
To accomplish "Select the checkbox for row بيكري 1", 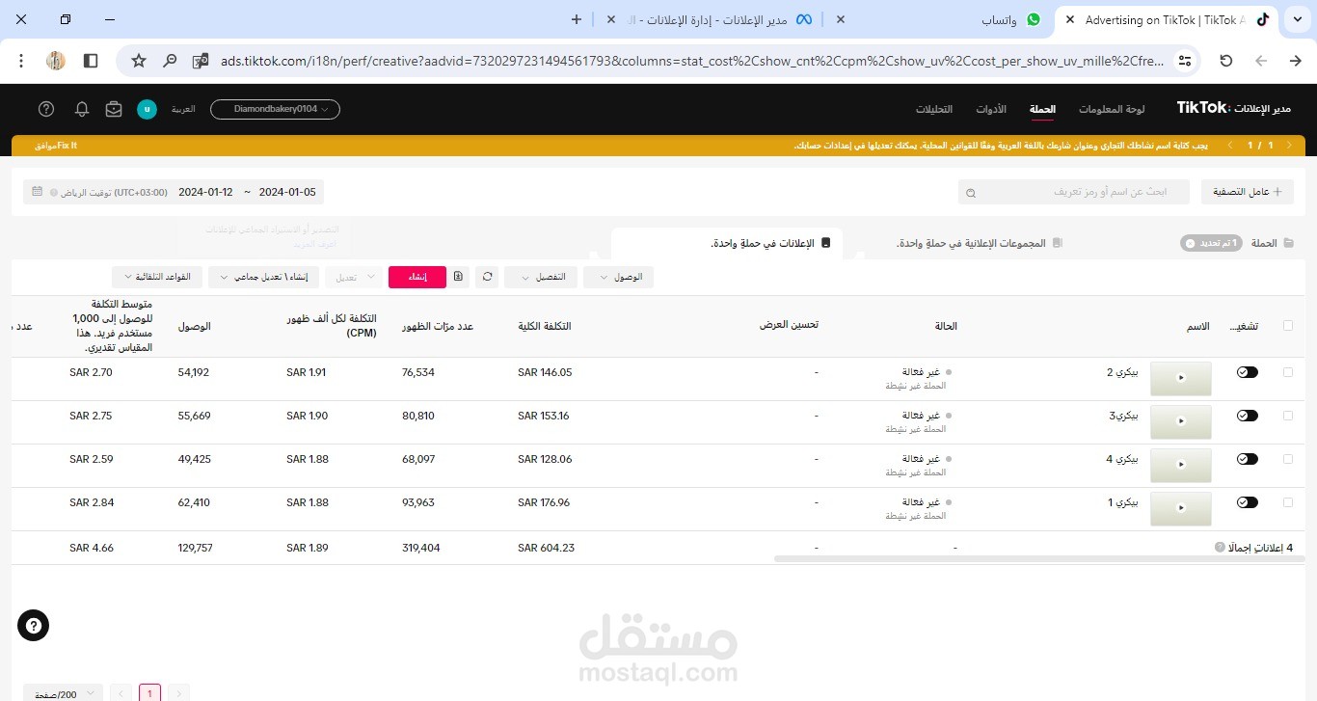I will pos(1288,502).
